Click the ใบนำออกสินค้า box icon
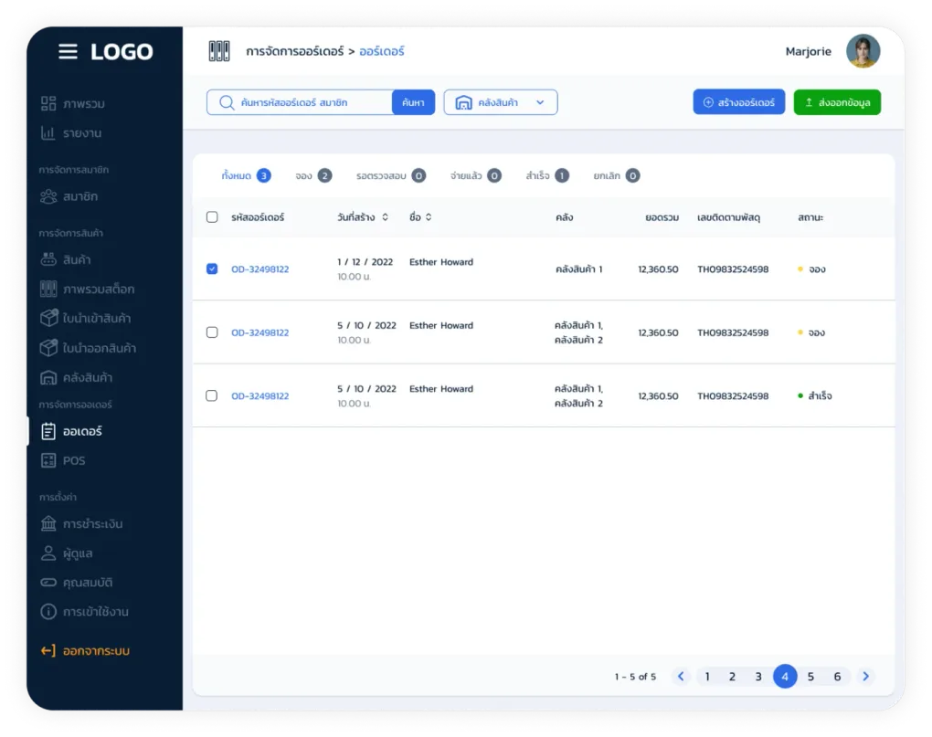The image size is (932, 737). click(48, 347)
